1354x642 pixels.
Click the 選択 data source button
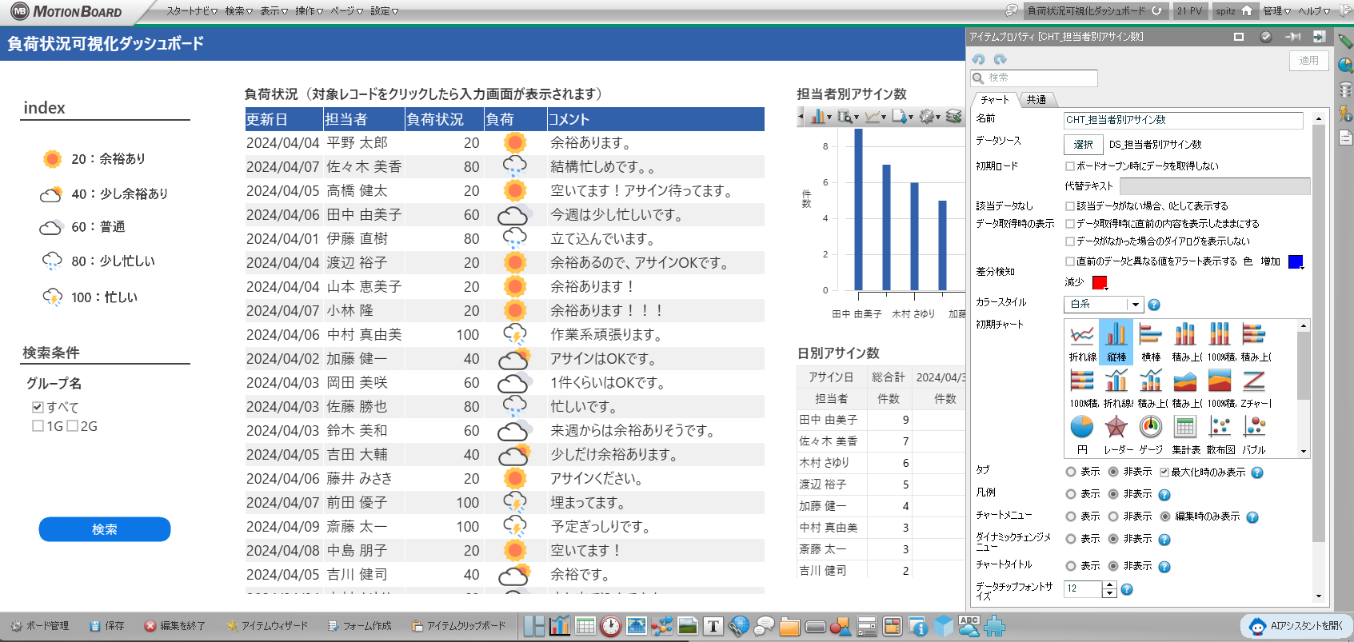1084,145
